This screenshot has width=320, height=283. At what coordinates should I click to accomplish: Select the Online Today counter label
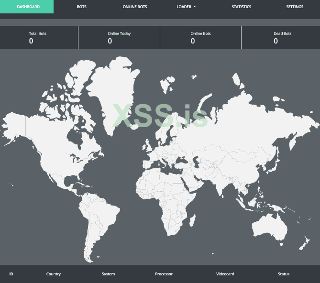[119, 33]
